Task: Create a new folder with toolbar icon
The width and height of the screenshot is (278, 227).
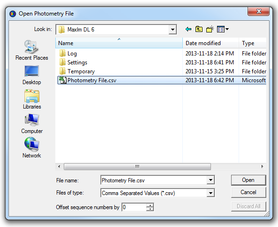Action: point(210,29)
